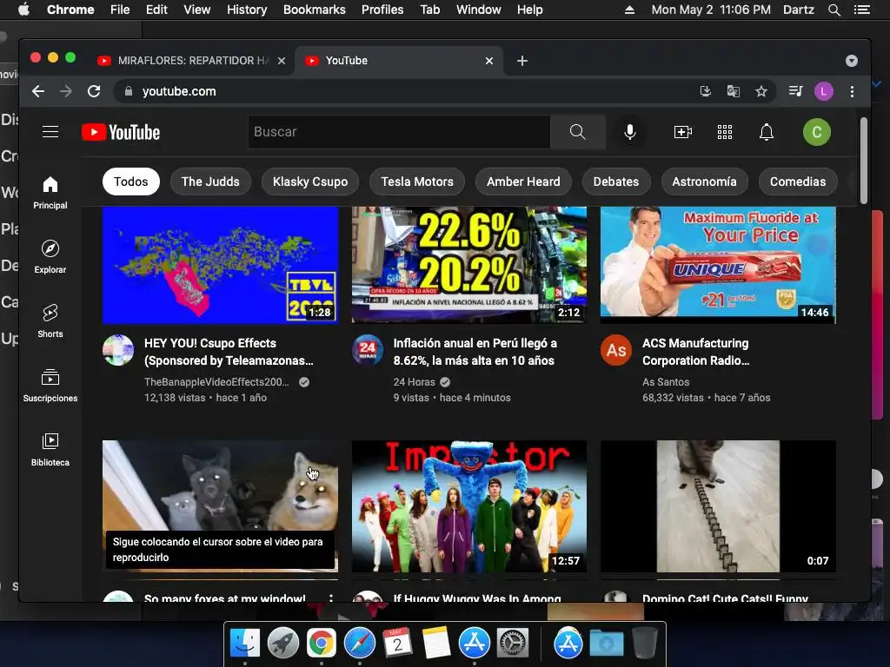Select Astronomía filter chip

[x=704, y=182]
